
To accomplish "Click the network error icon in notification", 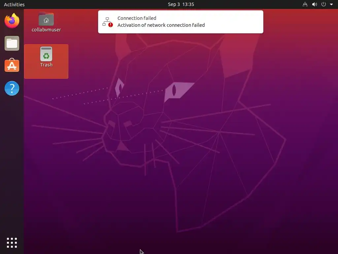I will point(108,22).
